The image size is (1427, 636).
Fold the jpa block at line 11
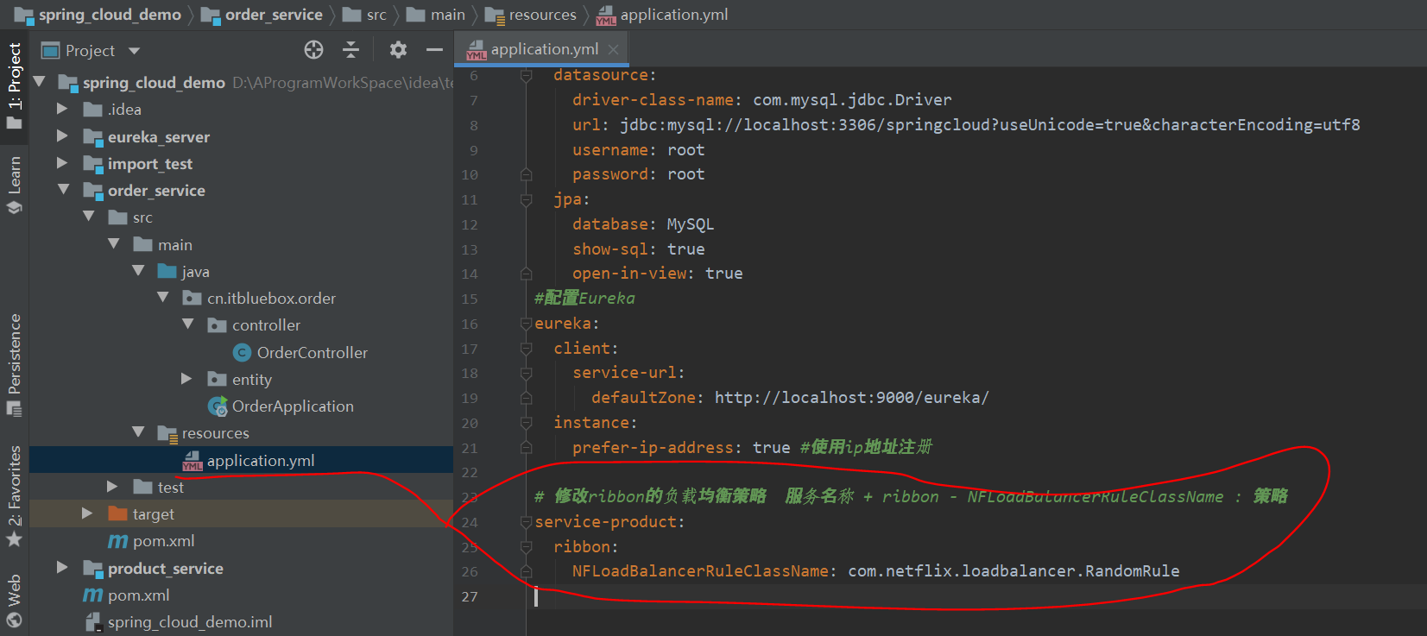pos(526,199)
